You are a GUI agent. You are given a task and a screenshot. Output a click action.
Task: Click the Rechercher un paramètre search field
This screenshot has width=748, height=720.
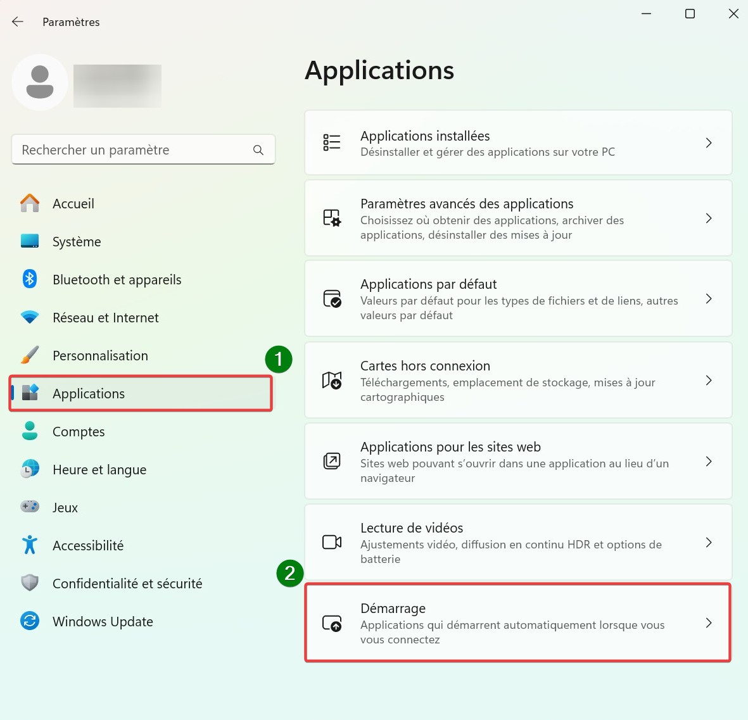pos(143,149)
